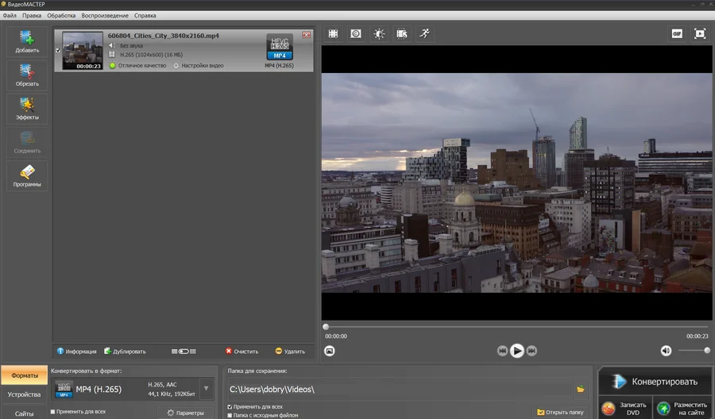Viewport: 715px width, 419px height.
Task: Open the Эффекты panel
Action: click(x=27, y=109)
